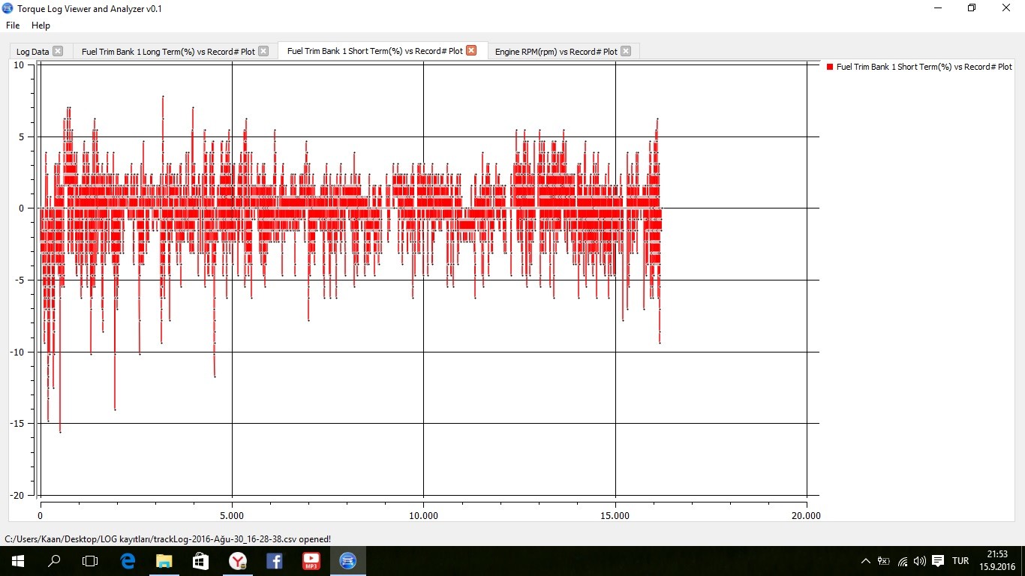
Task: Switch to the Log Data tab
Action: (x=32, y=52)
